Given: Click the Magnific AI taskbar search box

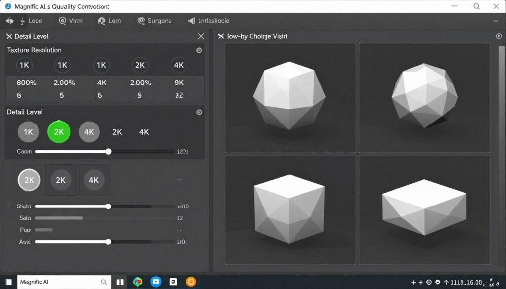Looking at the screenshot, I should click(64, 282).
